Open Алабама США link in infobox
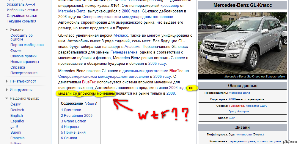 click(x=256, y=106)
